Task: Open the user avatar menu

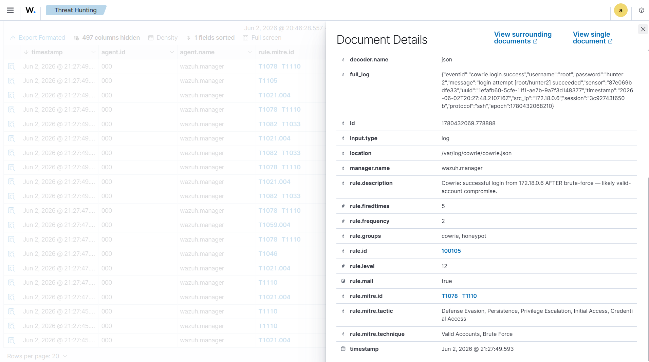Action: 620,10
